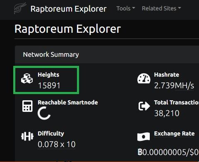Click the Difficulty dumbbell icon

[27, 136]
